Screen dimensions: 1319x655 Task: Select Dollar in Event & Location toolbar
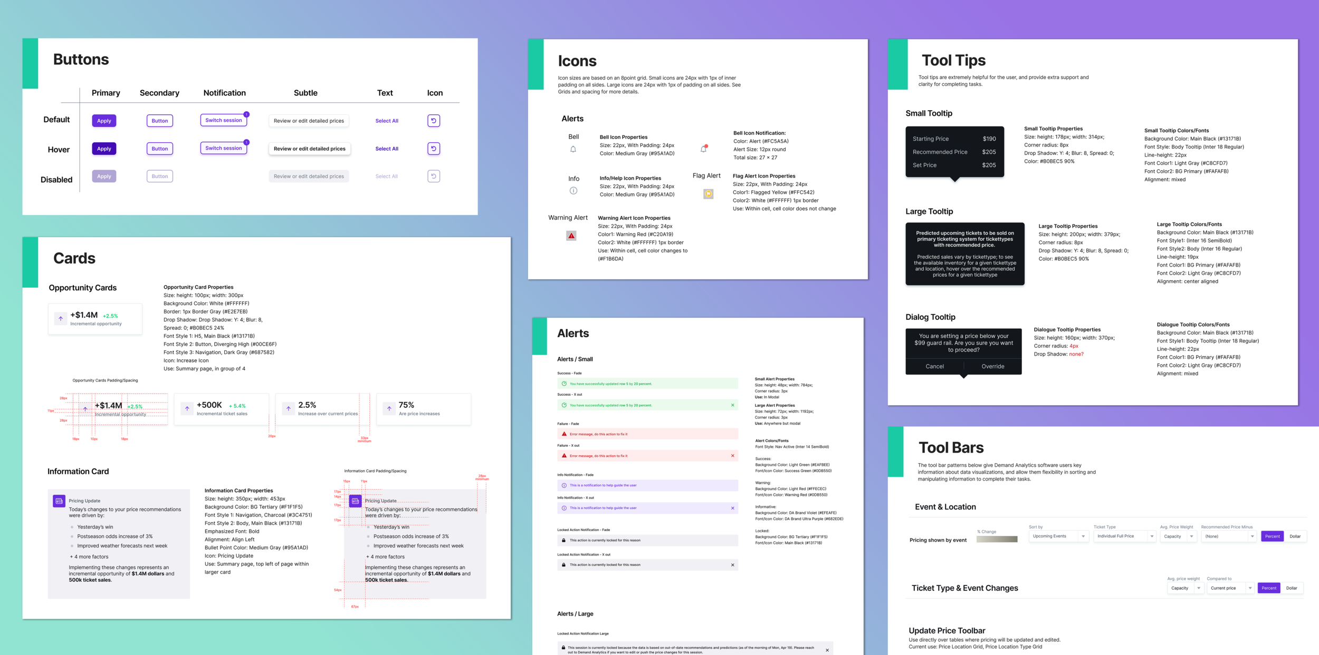click(1295, 536)
